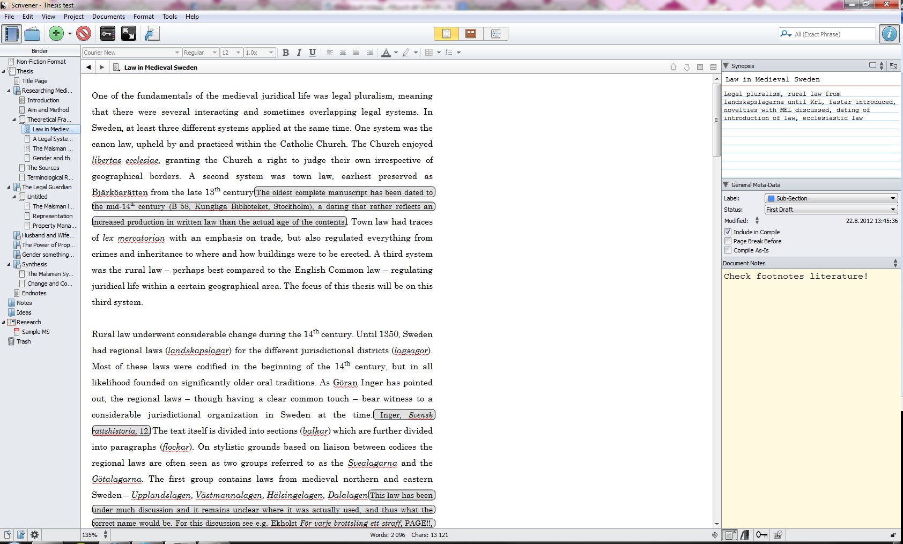Image resolution: width=903 pixels, height=544 pixels.
Task: Open the Courier New font dropdown
Action: pos(131,53)
